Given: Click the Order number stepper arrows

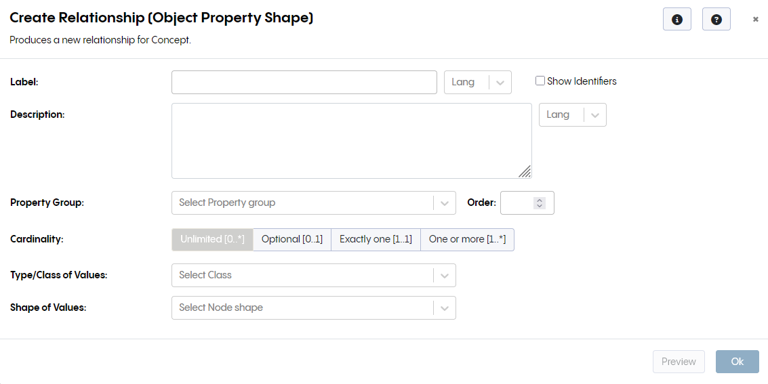Looking at the screenshot, I should [540, 202].
